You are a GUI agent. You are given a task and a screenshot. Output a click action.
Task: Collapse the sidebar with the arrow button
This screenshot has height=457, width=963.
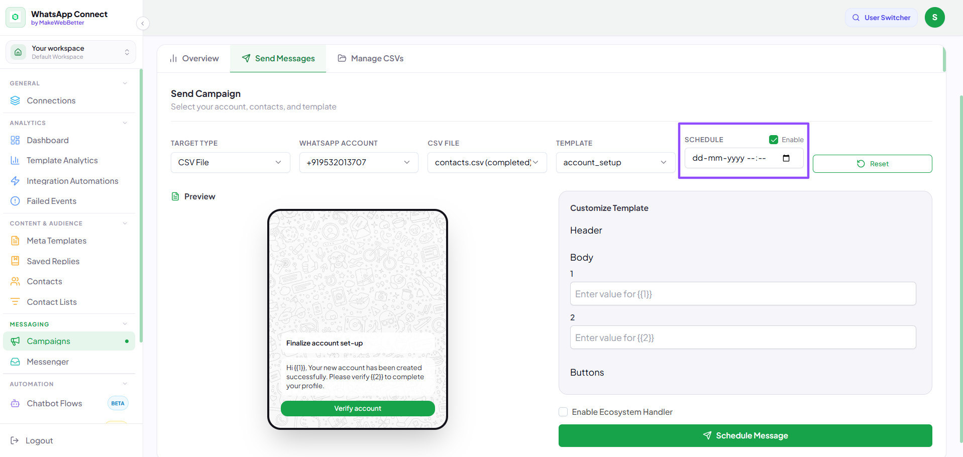pyautogui.click(x=143, y=24)
